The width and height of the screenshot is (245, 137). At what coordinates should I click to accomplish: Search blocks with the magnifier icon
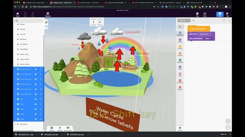pyautogui.click(x=180, y=27)
